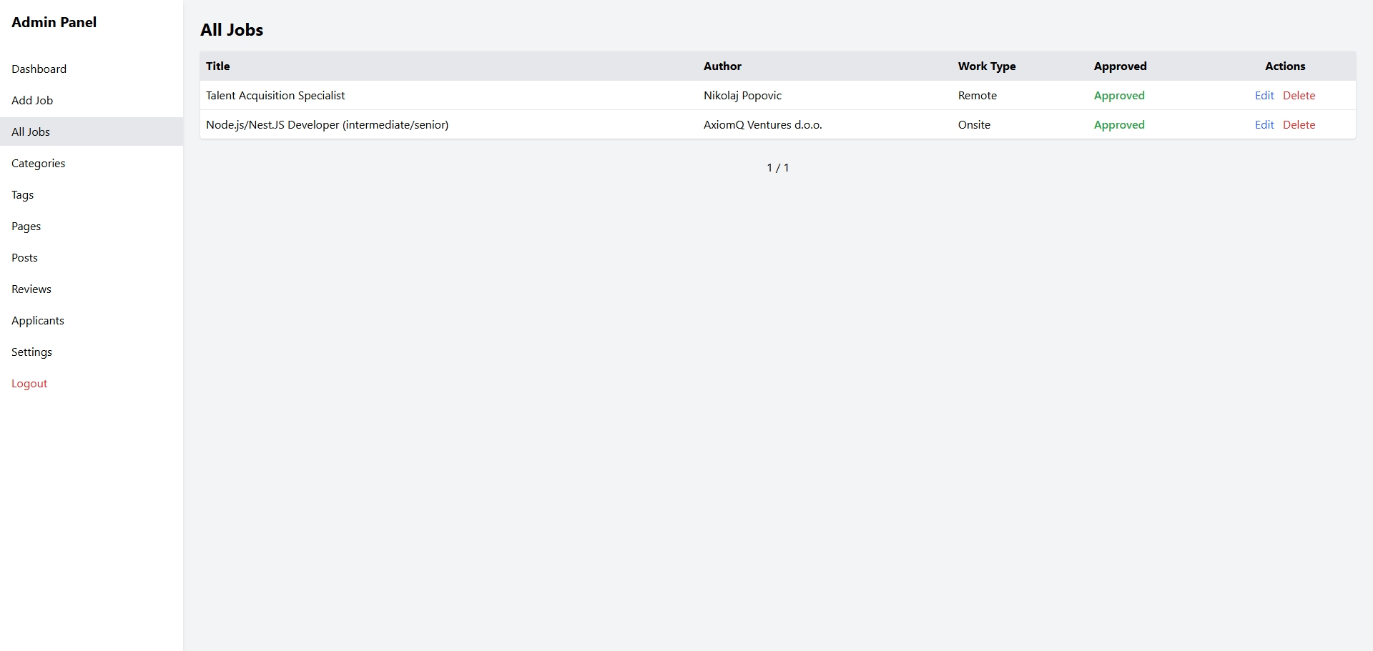This screenshot has height=651, width=1373.
Task: Select All Jobs in sidebar
Action: pyautogui.click(x=31, y=131)
